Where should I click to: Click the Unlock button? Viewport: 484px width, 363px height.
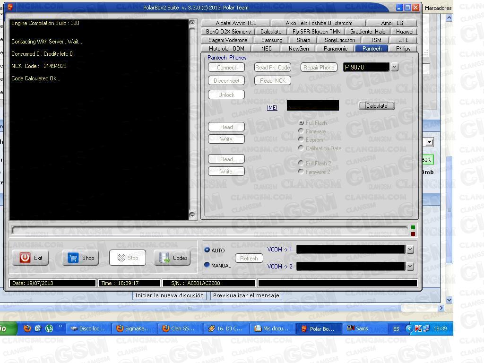[x=226, y=95]
